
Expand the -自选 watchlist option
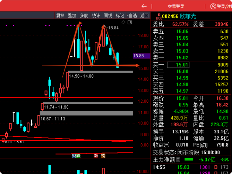132,16
